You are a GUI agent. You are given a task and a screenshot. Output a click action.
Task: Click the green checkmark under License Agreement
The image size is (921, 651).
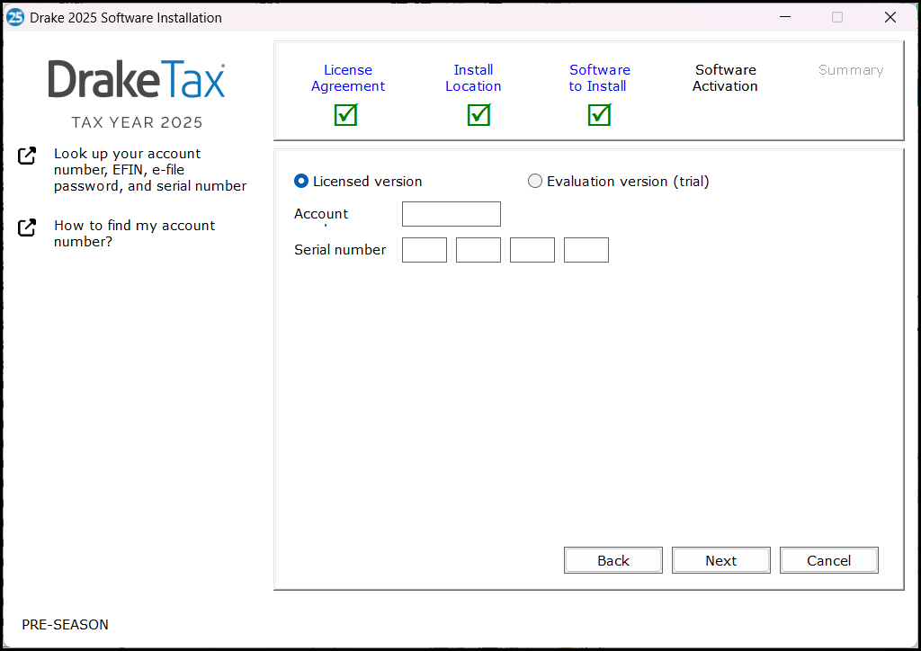click(345, 115)
